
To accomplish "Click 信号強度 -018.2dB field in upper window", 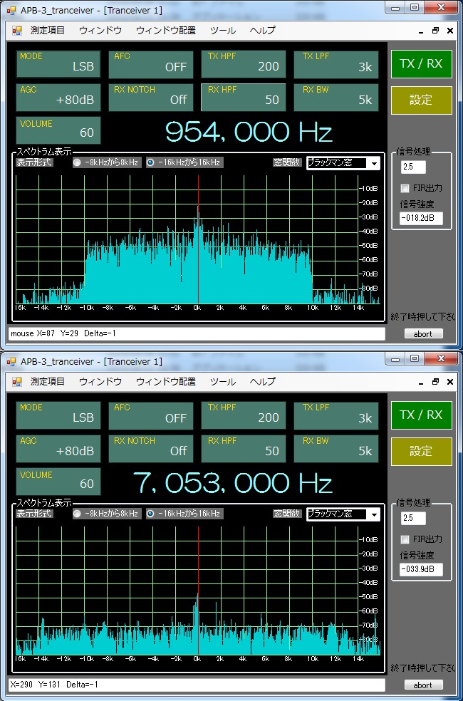I will tap(422, 218).
